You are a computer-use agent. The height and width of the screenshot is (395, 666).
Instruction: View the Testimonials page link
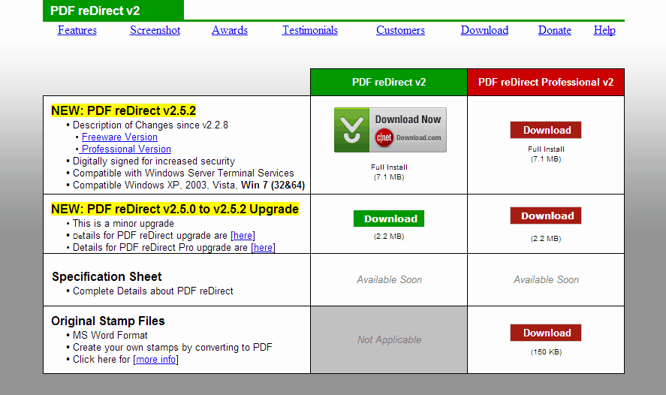pyautogui.click(x=310, y=30)
